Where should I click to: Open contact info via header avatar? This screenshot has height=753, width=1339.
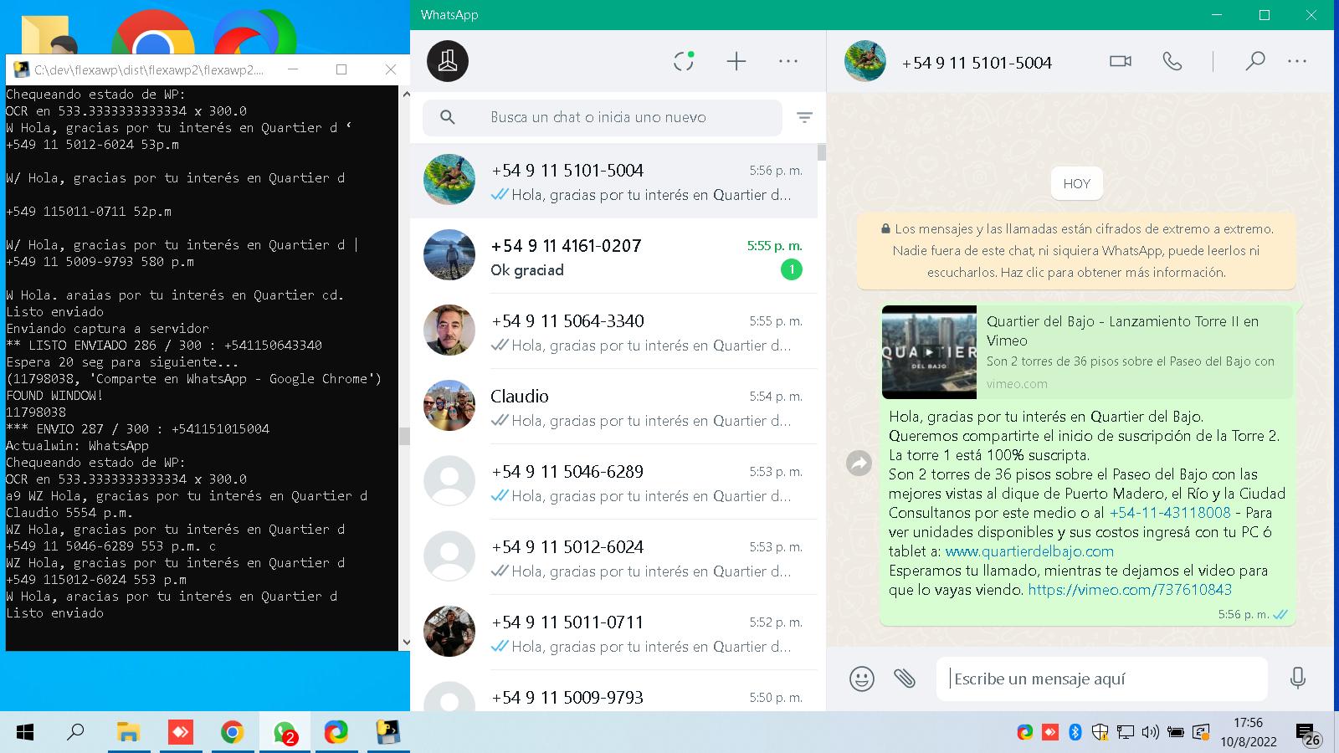864,61
